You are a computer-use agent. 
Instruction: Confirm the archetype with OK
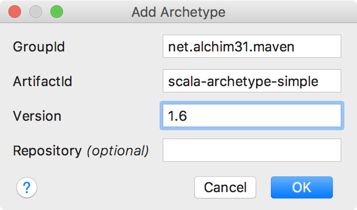301,187
